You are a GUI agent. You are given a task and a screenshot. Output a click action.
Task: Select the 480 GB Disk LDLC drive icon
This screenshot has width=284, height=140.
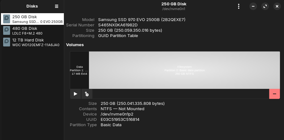[7, 31]
